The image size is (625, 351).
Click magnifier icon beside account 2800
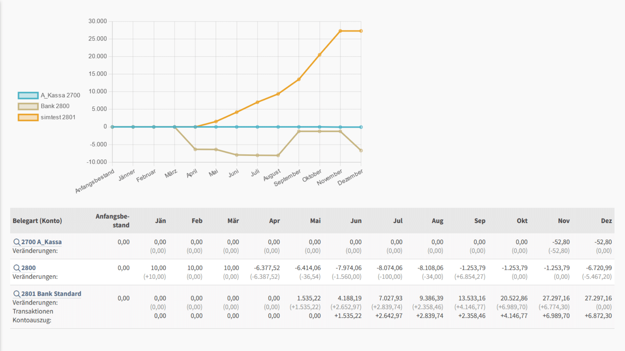pyautogui.click(x=17, y=268)
